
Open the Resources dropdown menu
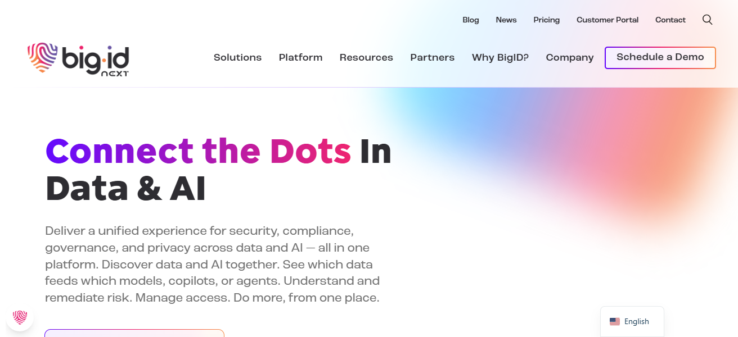click(366, 57)
